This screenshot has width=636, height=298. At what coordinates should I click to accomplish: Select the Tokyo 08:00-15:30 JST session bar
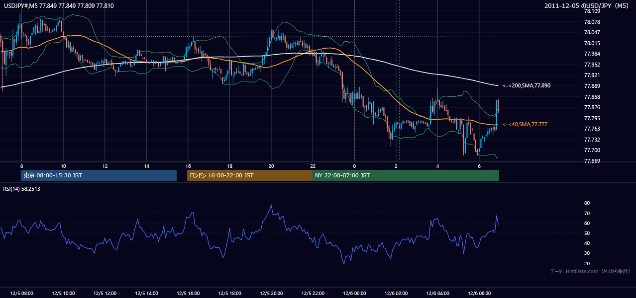[99, 175]
